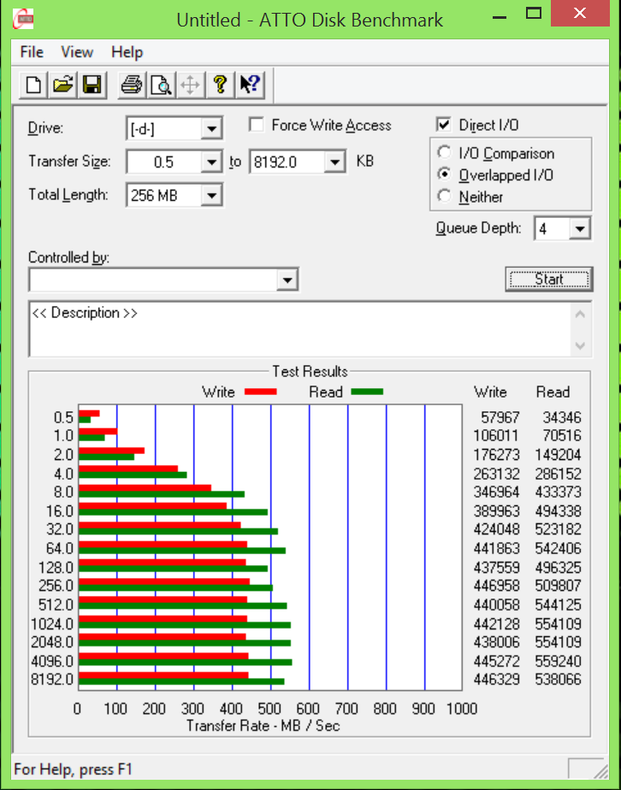Choose the Neither radio option

(444, 197)
